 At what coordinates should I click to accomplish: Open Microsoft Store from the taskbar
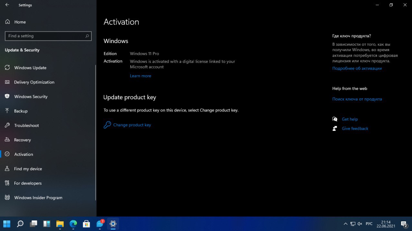(x=86, y=224)
